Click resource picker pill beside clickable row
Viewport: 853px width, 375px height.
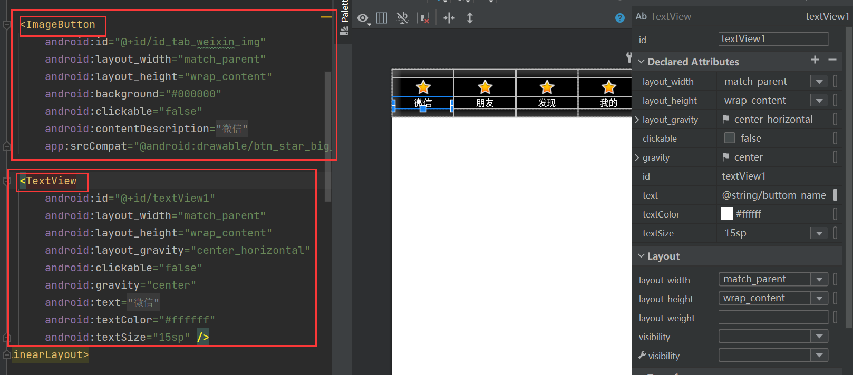pyautogui.click(x=835, y=138)
